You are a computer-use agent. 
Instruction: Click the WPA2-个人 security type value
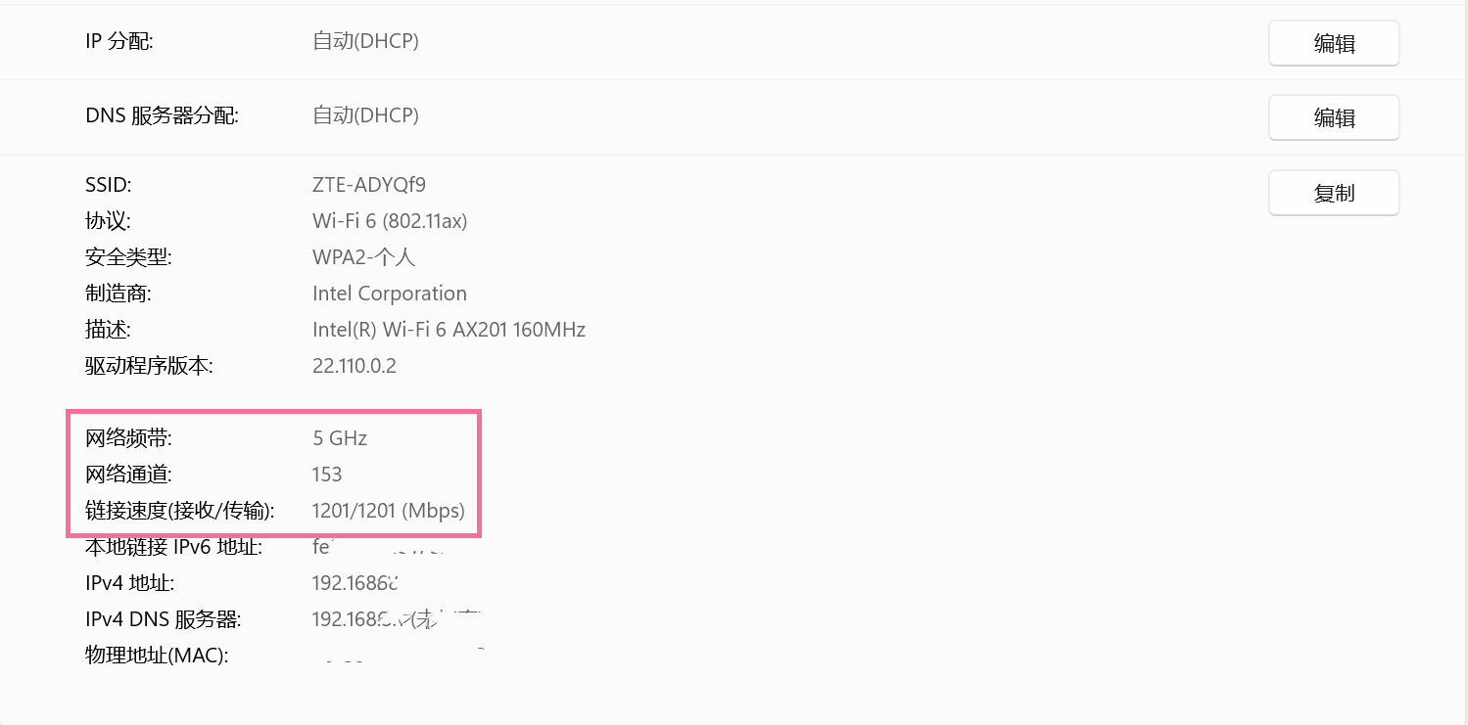[x=363, y=257]
